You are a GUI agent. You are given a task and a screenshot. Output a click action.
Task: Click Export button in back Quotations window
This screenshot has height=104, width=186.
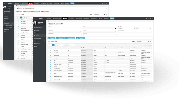click(45, 11)
